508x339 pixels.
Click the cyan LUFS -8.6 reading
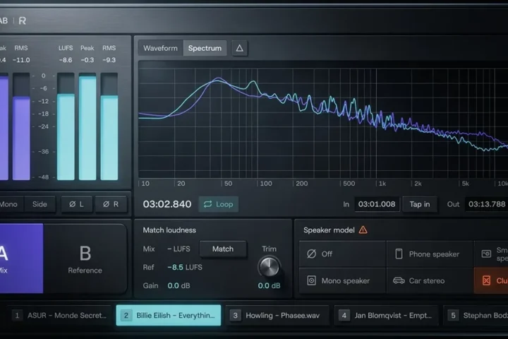point(66,60)
